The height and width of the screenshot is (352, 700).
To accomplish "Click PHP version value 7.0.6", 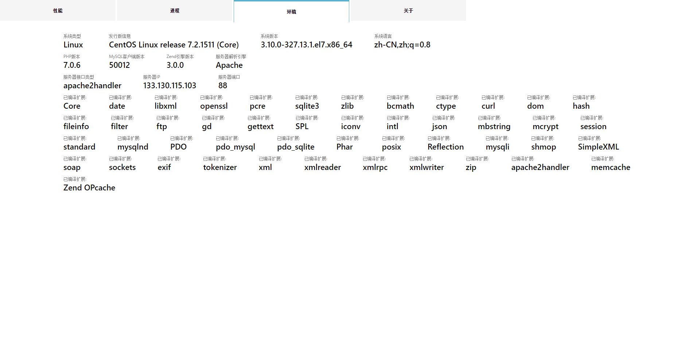I will click(72, 65).
